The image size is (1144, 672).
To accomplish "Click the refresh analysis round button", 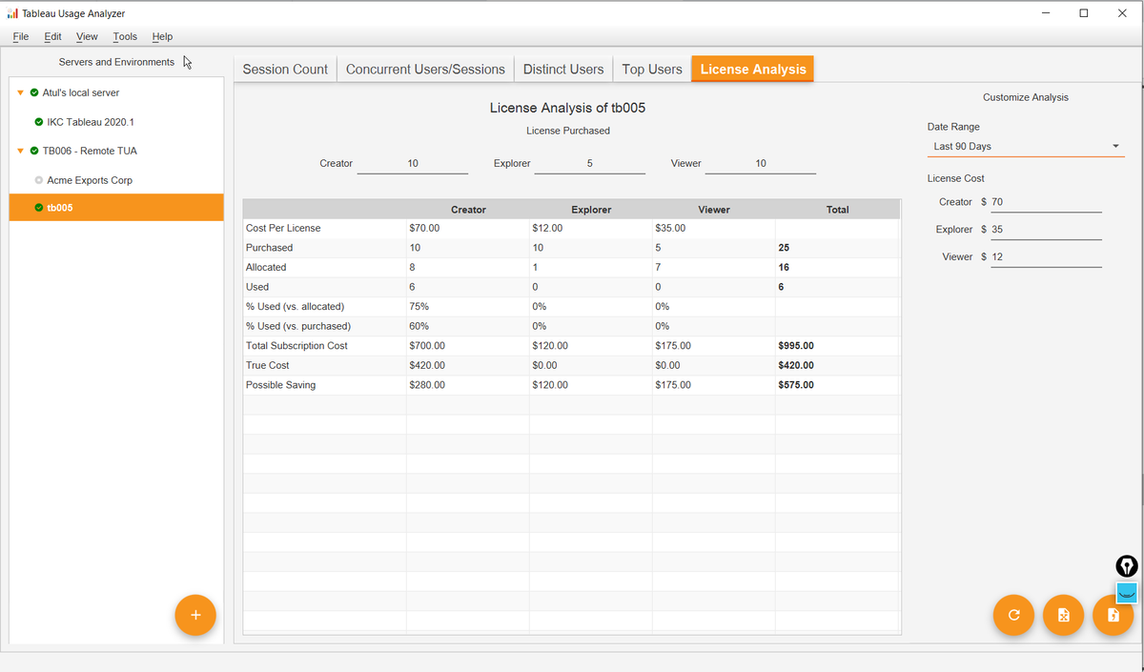I will click(x=1013, y=615).
